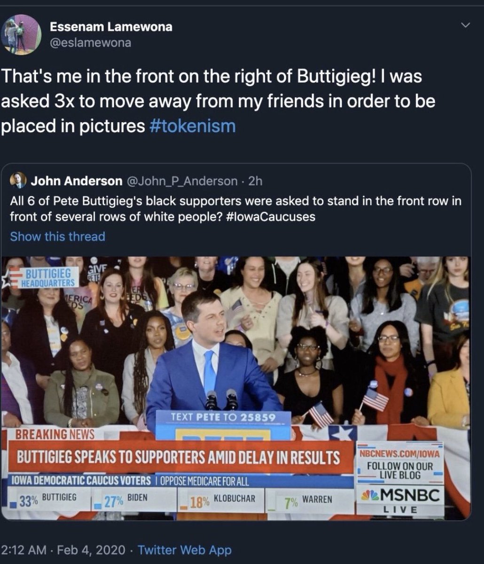Visit the @John_P_Anderson handle
484x564 pixels.
(x=181, y=181)
